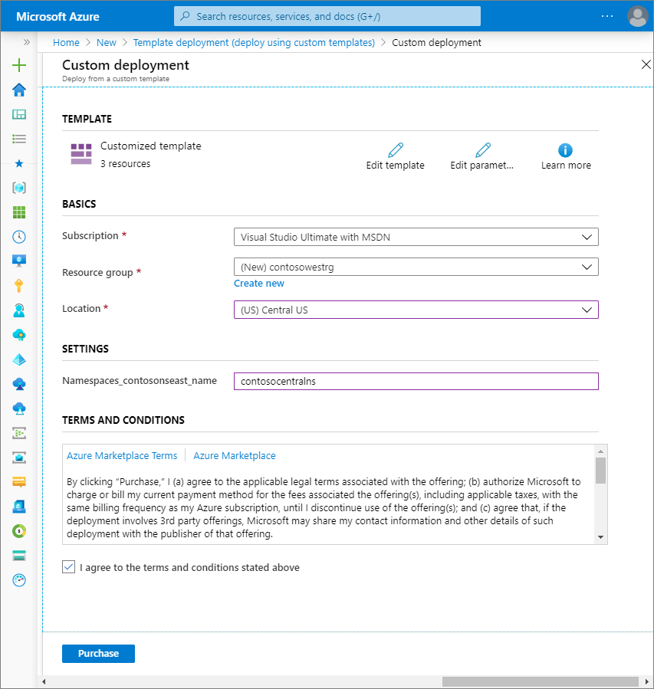Click the Learn more info icon

(x=566, y=149)
